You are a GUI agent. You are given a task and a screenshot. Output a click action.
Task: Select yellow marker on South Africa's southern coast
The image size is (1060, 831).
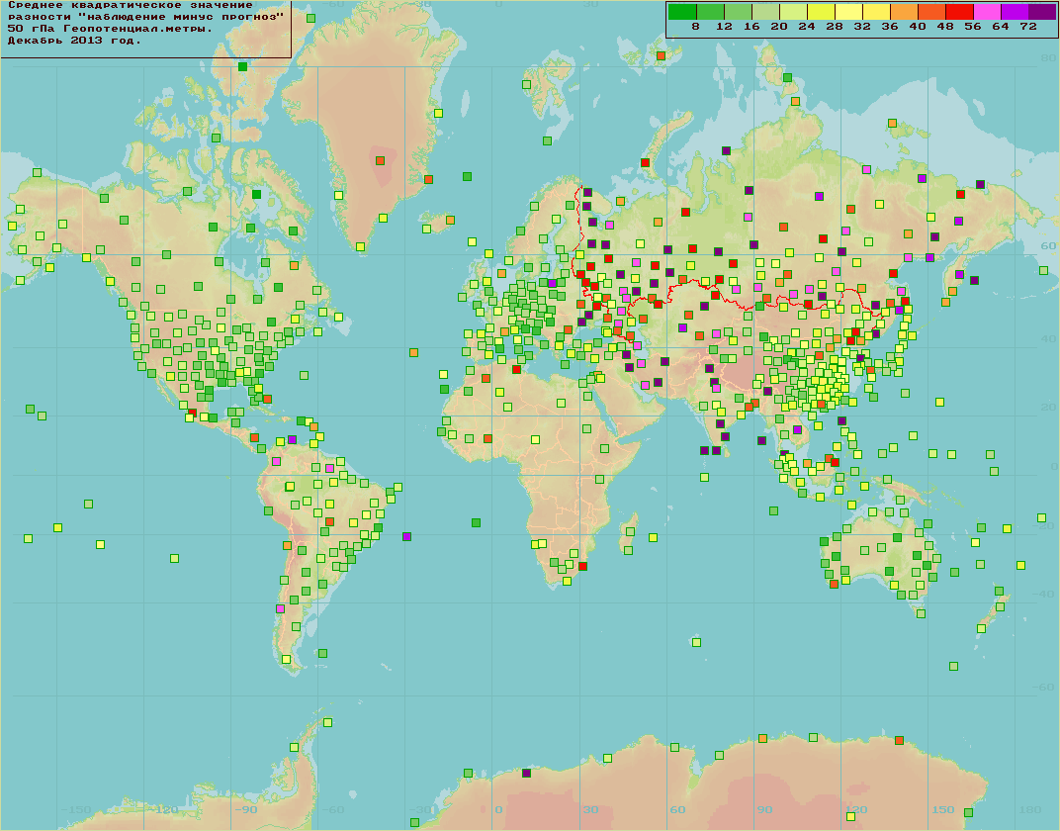tap(567, 581)
